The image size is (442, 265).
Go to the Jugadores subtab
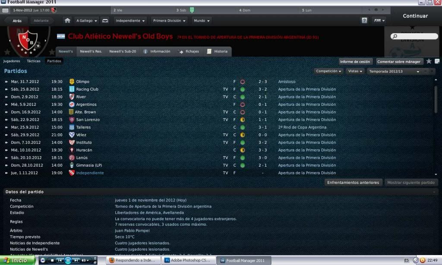pyautogui.click(x=12, y=61)
